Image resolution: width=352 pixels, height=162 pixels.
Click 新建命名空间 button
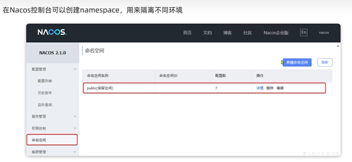pyautogui.click(x=297, y=63)
